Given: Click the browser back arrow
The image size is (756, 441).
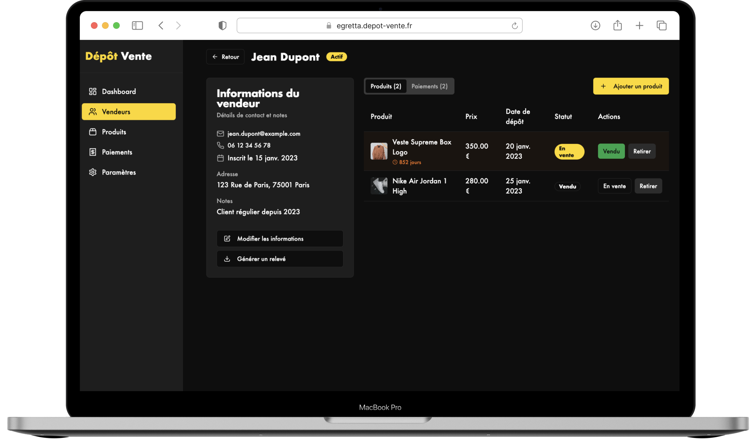Looking at the screenshot, I should [161, 25].
